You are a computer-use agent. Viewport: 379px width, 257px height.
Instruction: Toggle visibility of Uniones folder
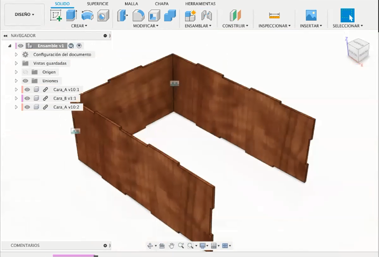pos(25,81)
